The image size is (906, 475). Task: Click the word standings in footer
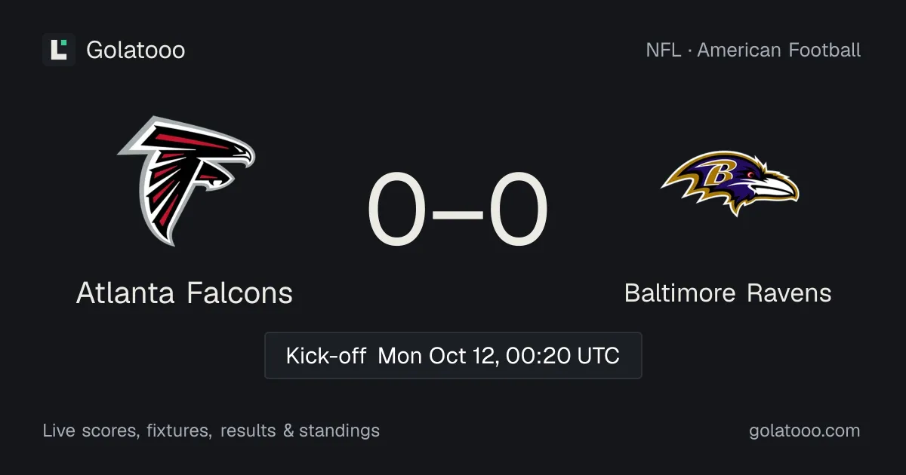tap(339, 431)
